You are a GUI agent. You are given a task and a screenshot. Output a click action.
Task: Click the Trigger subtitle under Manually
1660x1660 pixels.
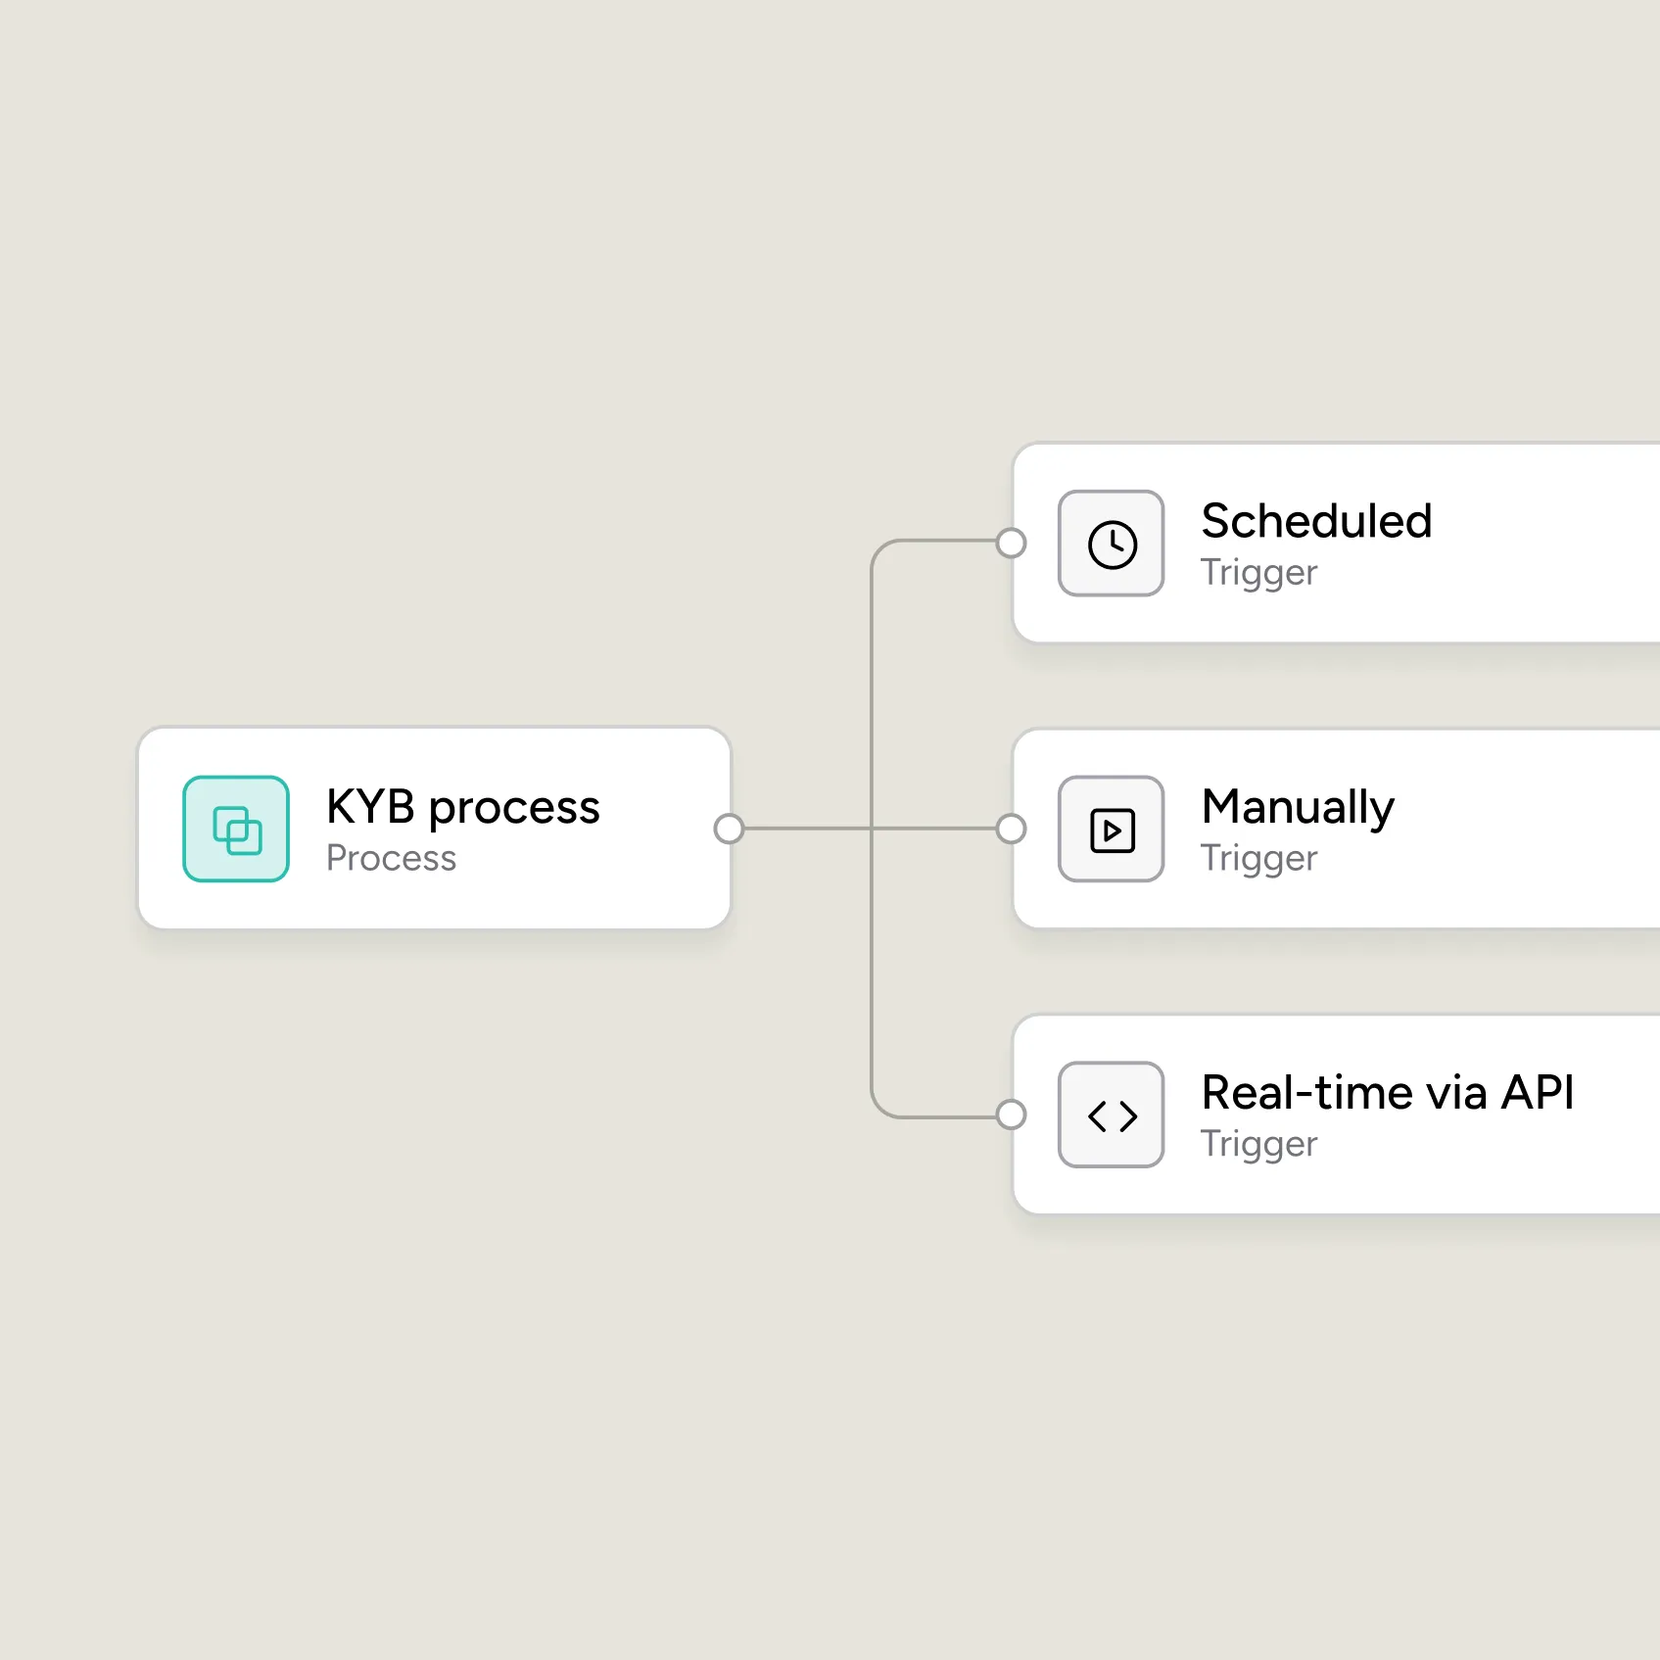1259,859
